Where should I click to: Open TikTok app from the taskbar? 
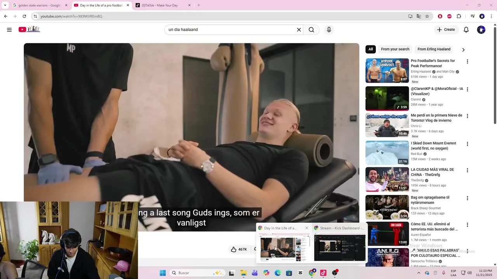click(x=323, y=273)
